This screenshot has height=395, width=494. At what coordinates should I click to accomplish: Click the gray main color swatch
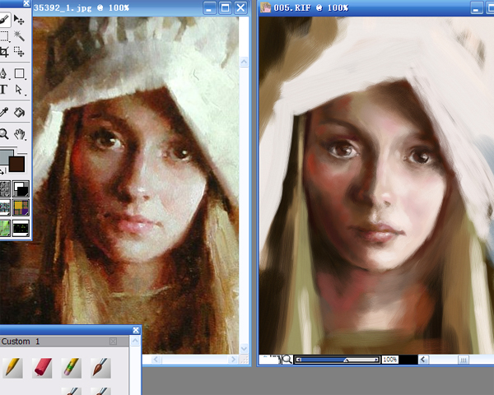(6, 156)
